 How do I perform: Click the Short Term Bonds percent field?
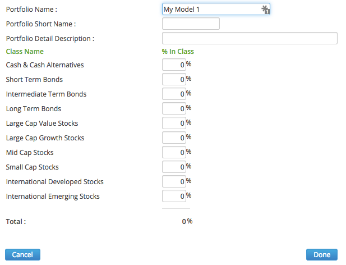coord(174,80)
